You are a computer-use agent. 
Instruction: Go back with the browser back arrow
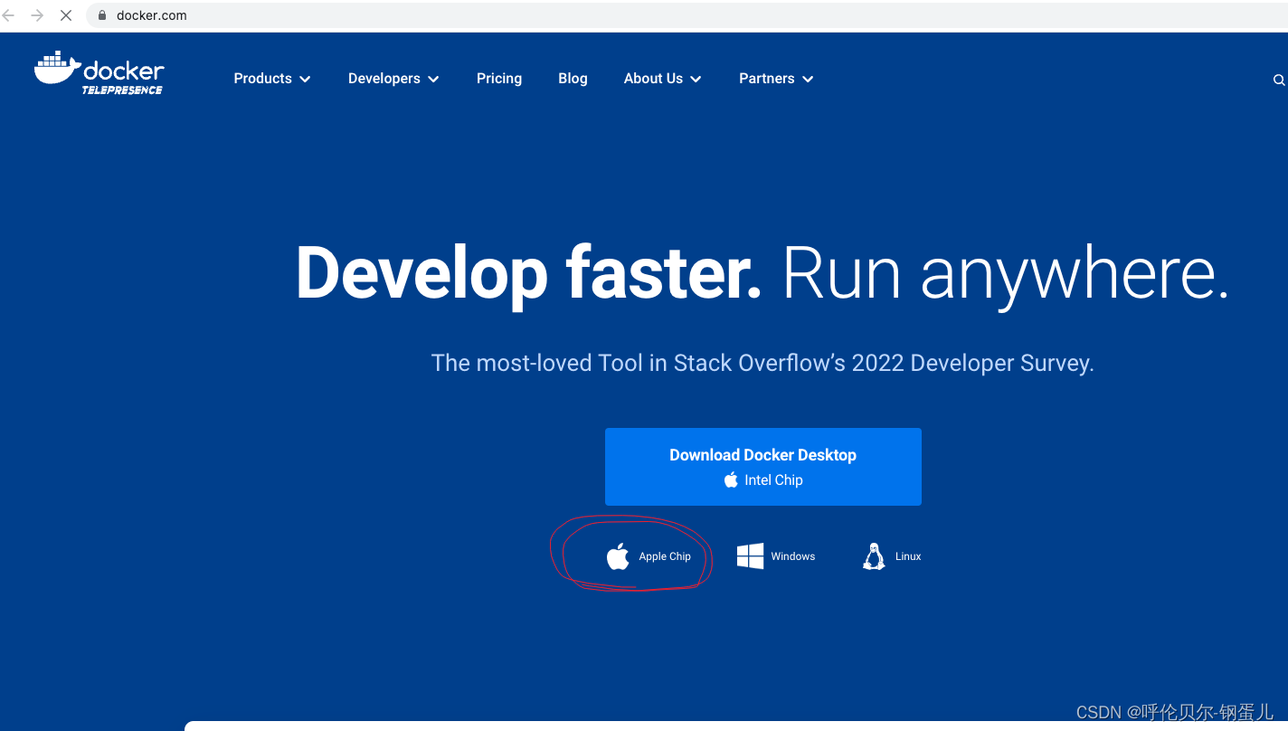coord(9,15)
